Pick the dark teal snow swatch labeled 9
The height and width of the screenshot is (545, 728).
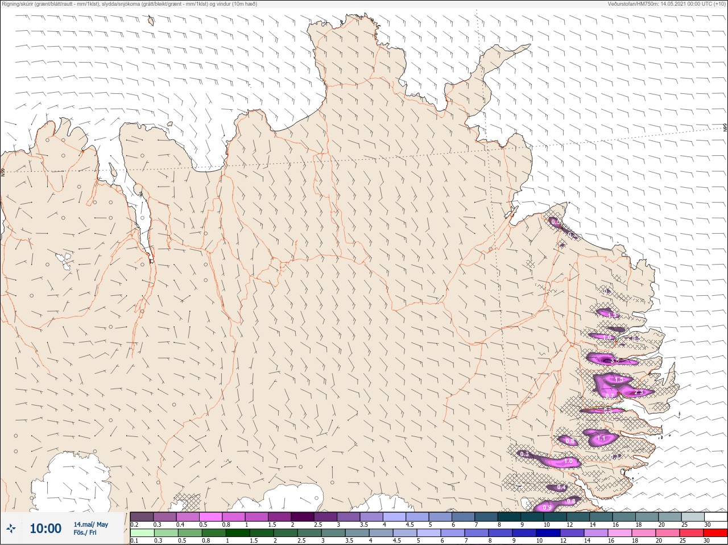coord(532,517)
